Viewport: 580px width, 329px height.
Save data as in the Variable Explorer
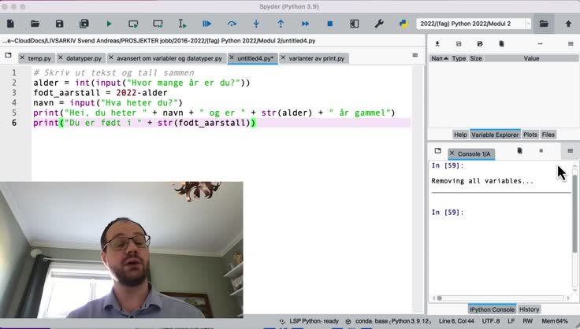[480, 44]
